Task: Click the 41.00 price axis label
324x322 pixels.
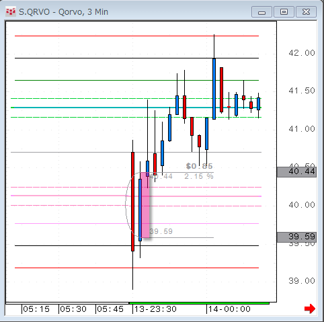Action: point(302,129)
